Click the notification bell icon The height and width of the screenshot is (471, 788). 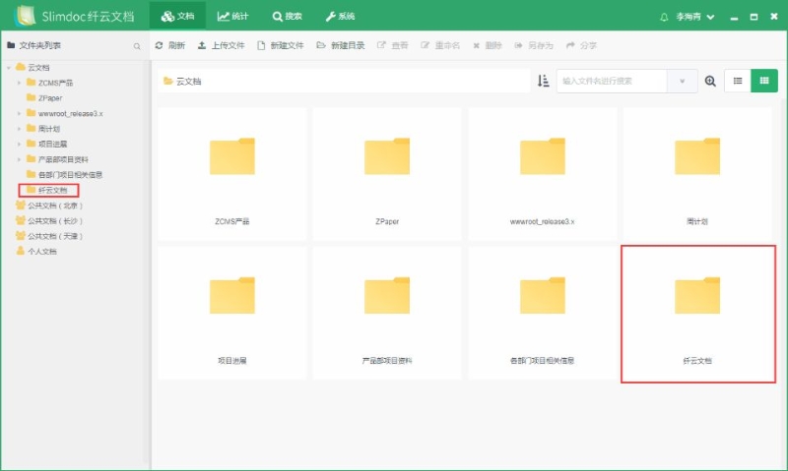point(663,17)
